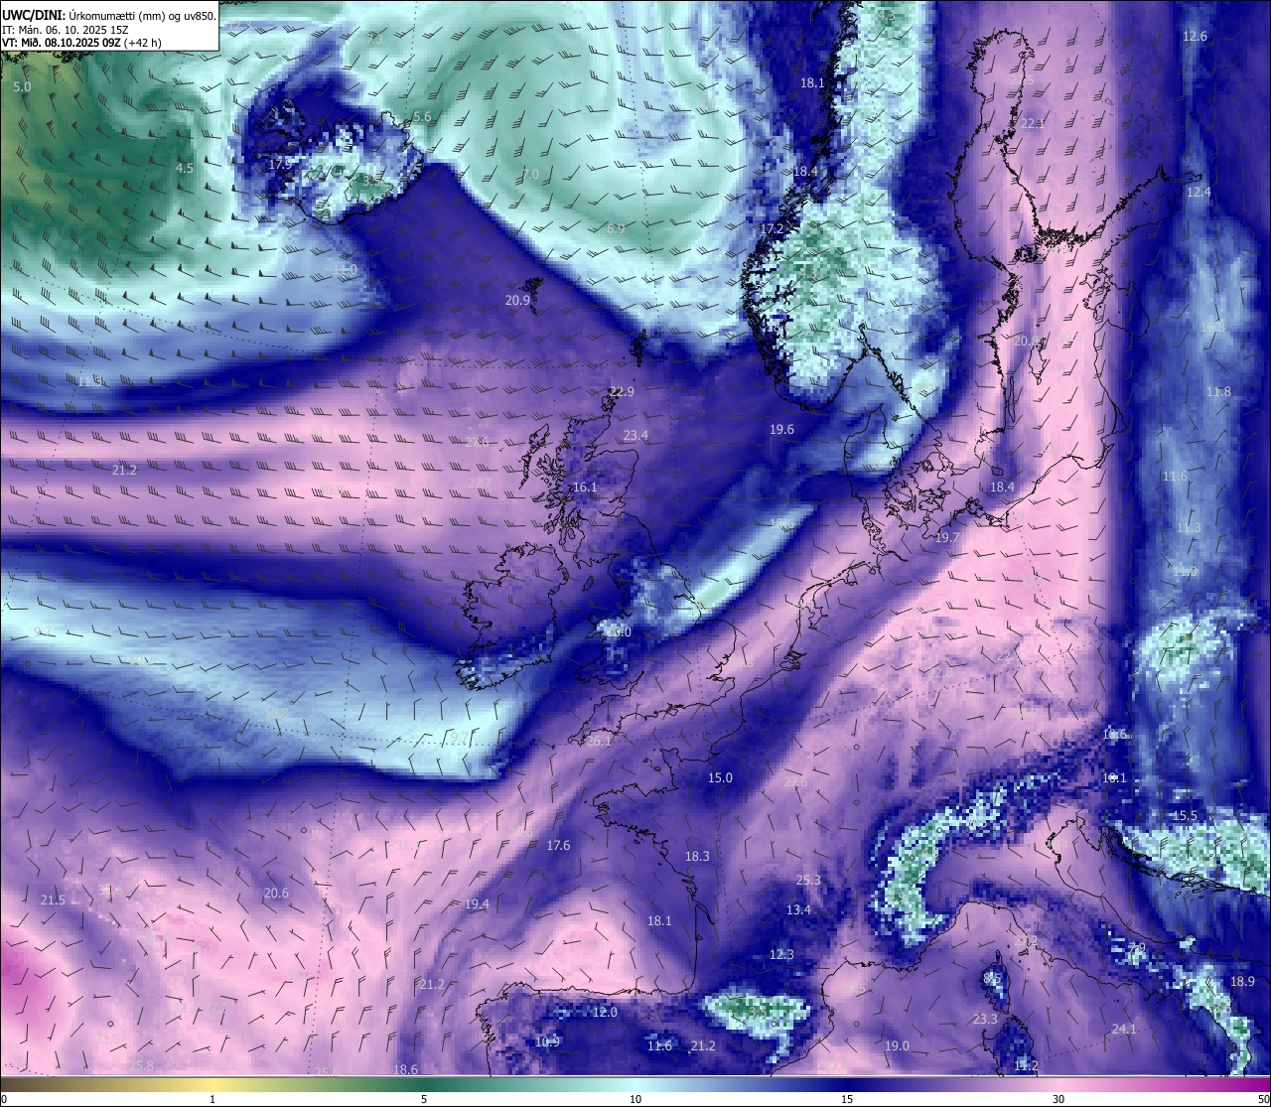Screen dimensions: 1271x1107
Task: Click the map value 15.5
Action: (x=1186, y=816)
